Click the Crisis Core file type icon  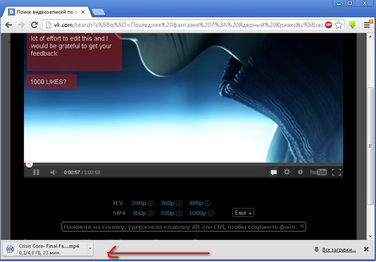[x=10, y=249]
